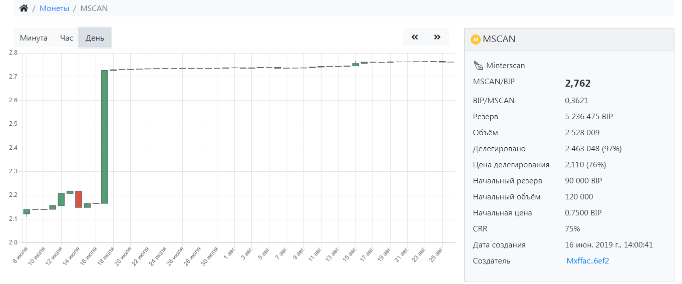Switch chart to Час interval

pyautogui.click(x=67, y=38)
